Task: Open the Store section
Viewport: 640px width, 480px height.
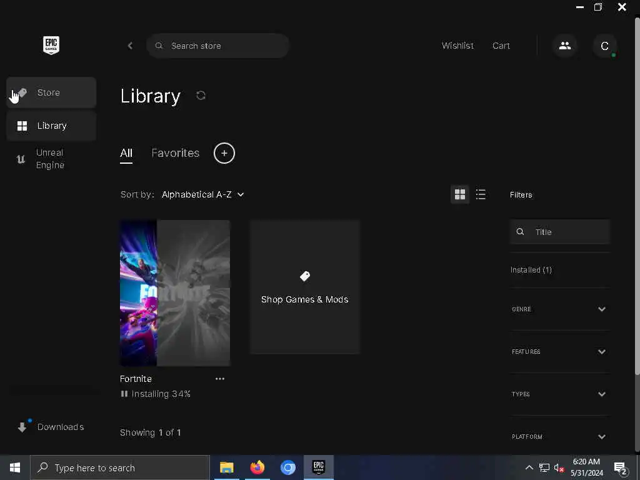Action: pyautogui.click(x=51, y=92)
